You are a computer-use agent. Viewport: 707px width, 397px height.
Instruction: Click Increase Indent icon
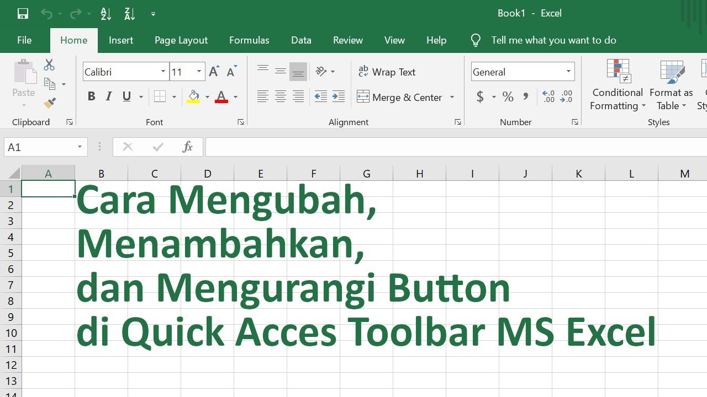[339, 97]
